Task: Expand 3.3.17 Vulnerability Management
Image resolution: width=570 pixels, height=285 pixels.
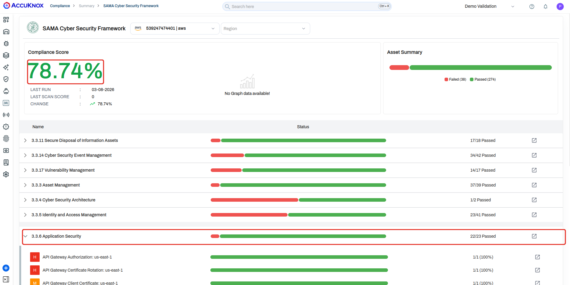Action: click(25, 170)
